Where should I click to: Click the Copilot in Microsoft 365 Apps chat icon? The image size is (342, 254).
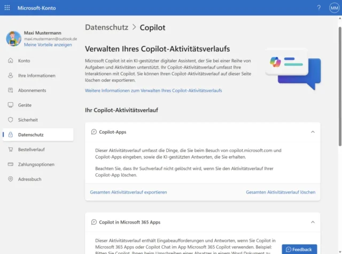click(94, 222)
